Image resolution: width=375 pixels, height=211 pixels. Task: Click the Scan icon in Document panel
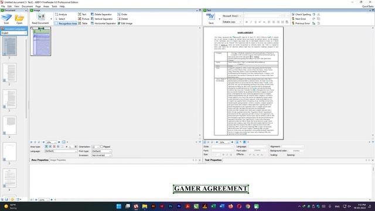(6, 19)
